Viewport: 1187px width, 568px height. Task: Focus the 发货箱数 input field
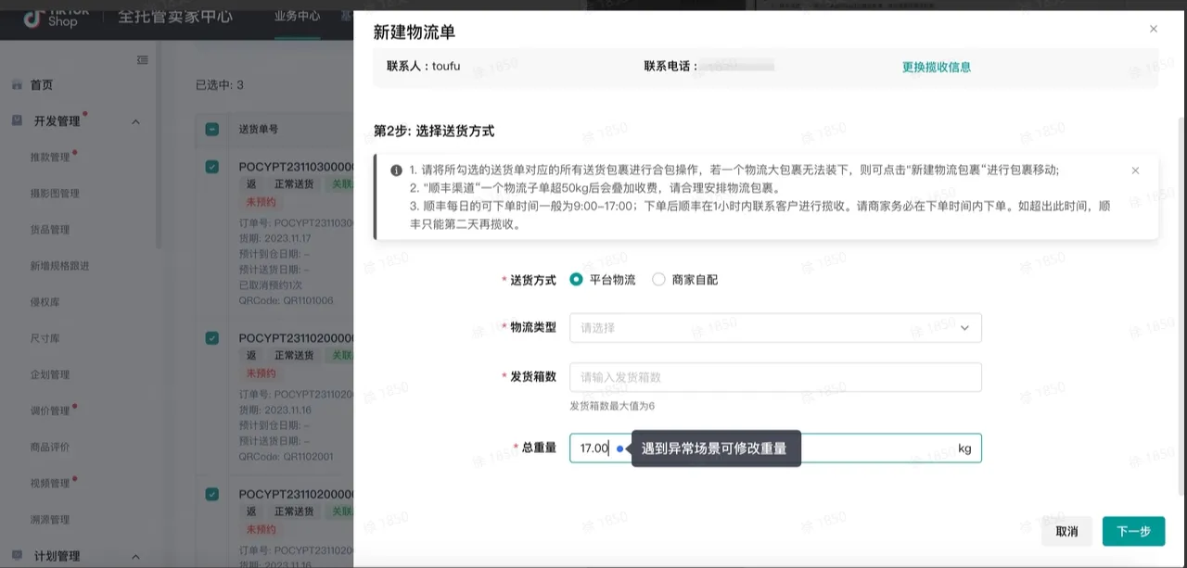coord(775,377)
